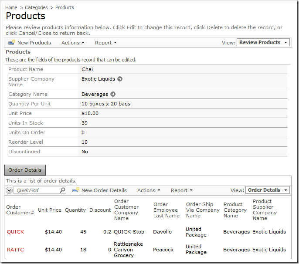299x264 pixels.
Task: Sort by Order Employee Last Name header
Action: coord(166,210)
